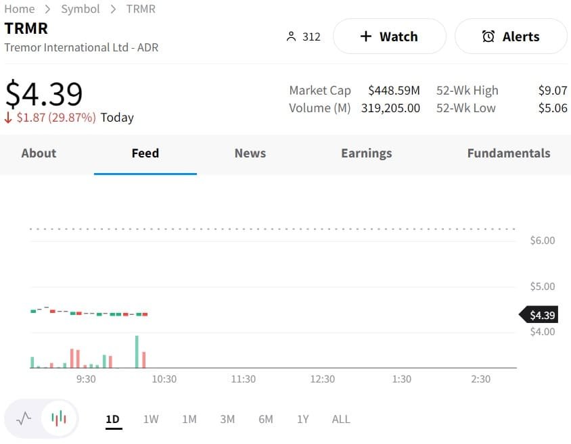Switch to line chart view icon
Screen dimensions: 571x444
pos(24,418)
